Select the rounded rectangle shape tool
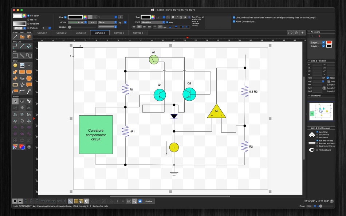346x216 pixels. pos(29,72)
